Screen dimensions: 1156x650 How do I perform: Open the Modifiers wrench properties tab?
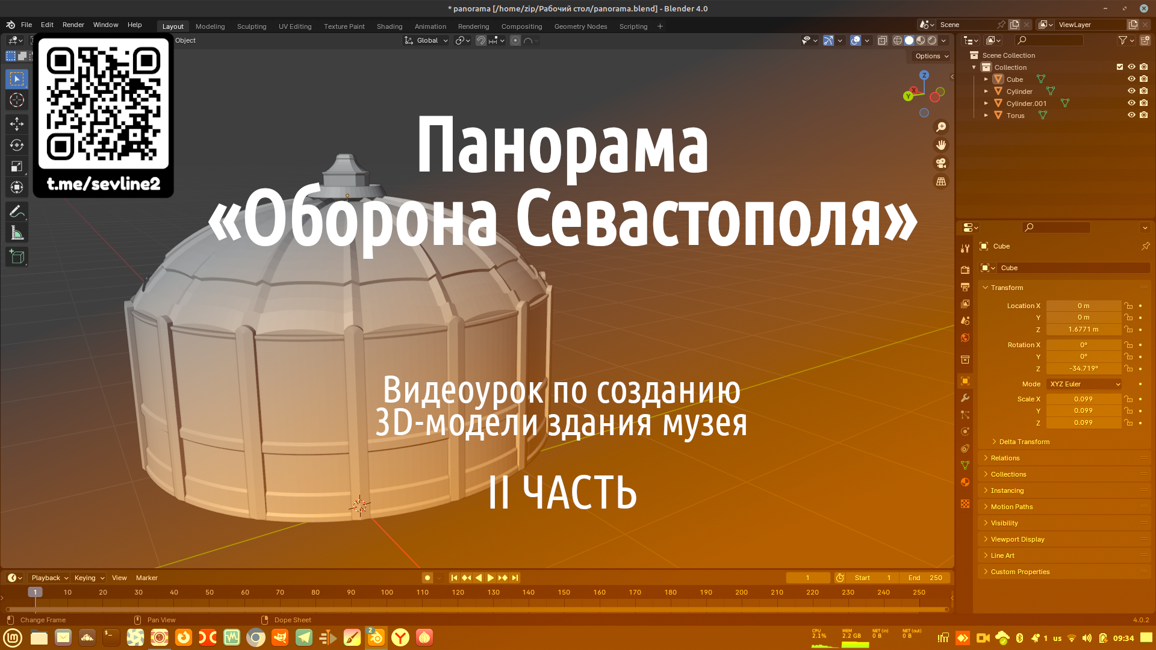pyautogui.click(x=965, y=398)
